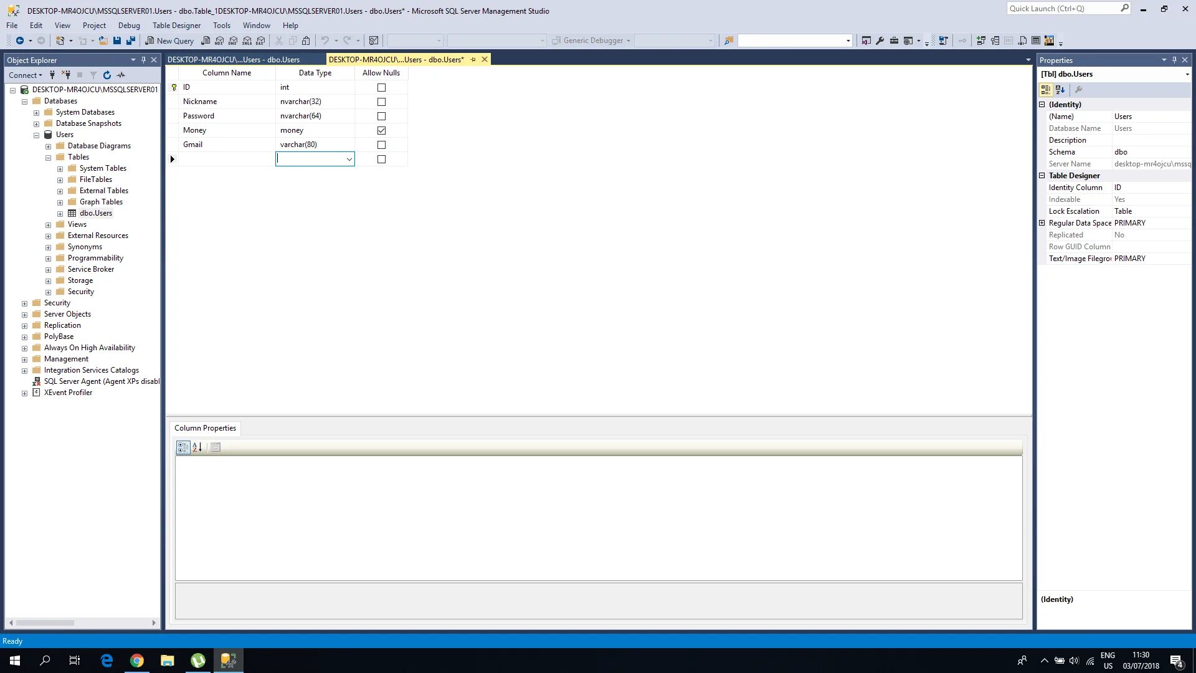The height and width of the screenshot is (673, 1196).
Task: Click the Analysis Services DAX Query icon
Action: 260,41
